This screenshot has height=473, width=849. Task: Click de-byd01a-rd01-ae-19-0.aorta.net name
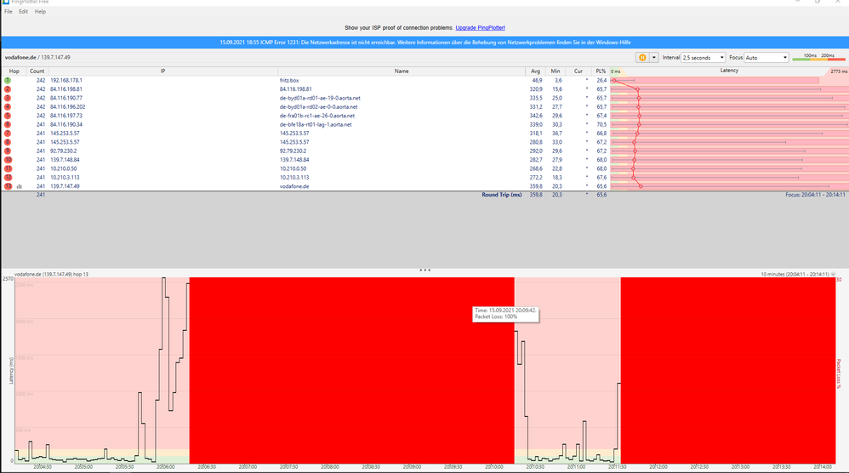tap(320, 98)
